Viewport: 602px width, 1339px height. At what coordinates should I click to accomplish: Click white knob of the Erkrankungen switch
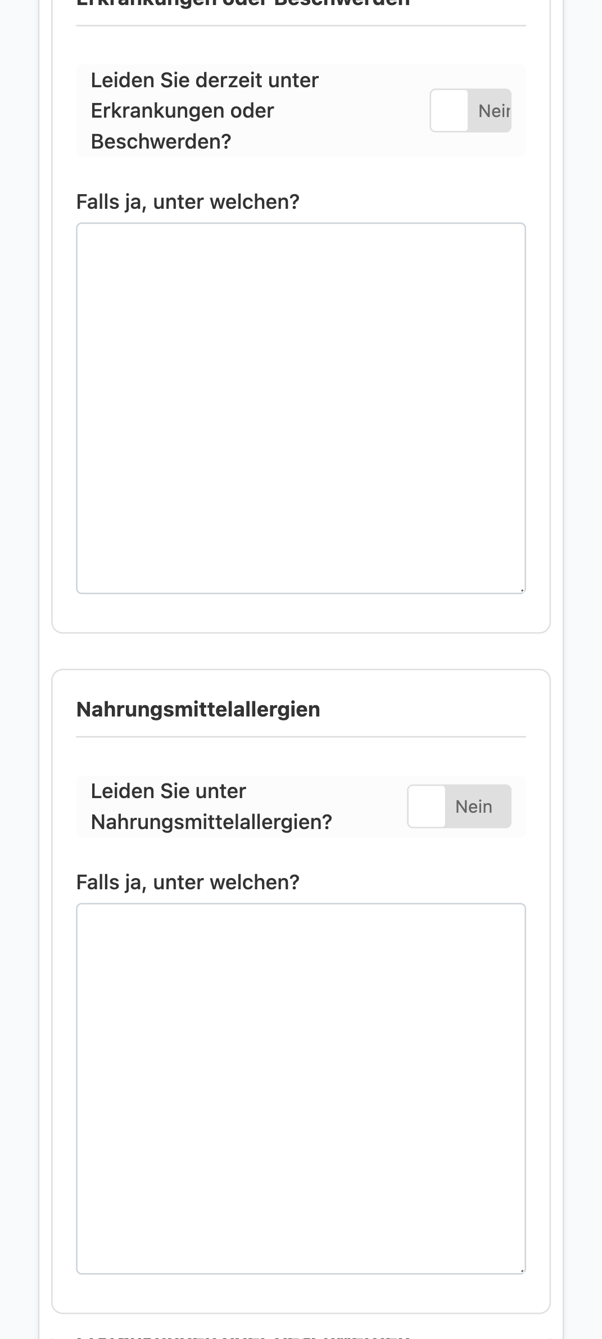pyautogui.click(x=449, y=110)
